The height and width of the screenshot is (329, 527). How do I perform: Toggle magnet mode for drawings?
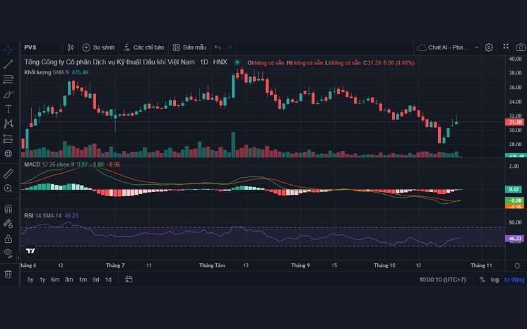click(x=9, y=209)
